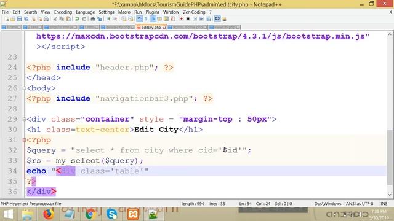This screenshot has height=221, width=394.
Task: Start macro recording with red dot icon
Action: 181,19
